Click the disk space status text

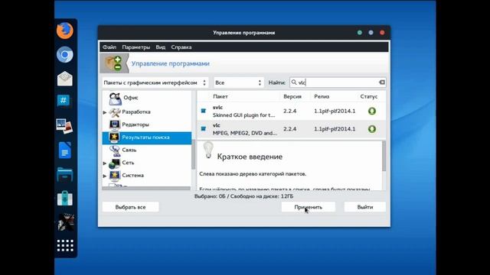[243, 196]
